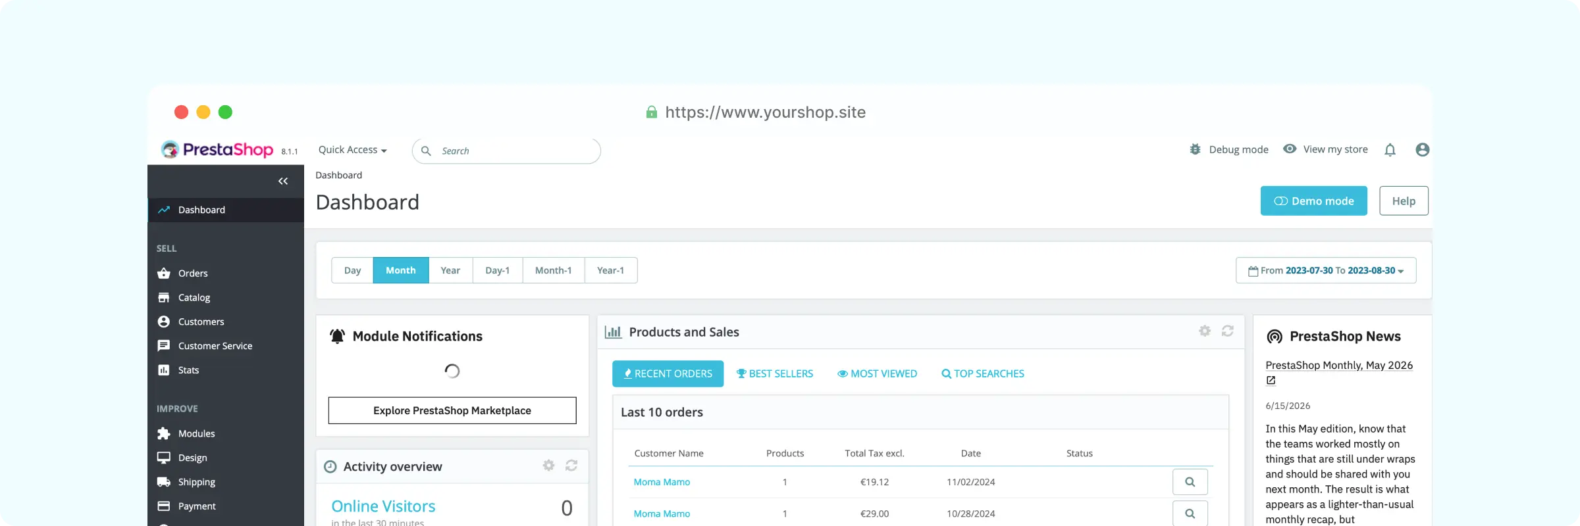Screen dimensions: 1580x526
Task: Select the Year period tab
Action: 450,270
